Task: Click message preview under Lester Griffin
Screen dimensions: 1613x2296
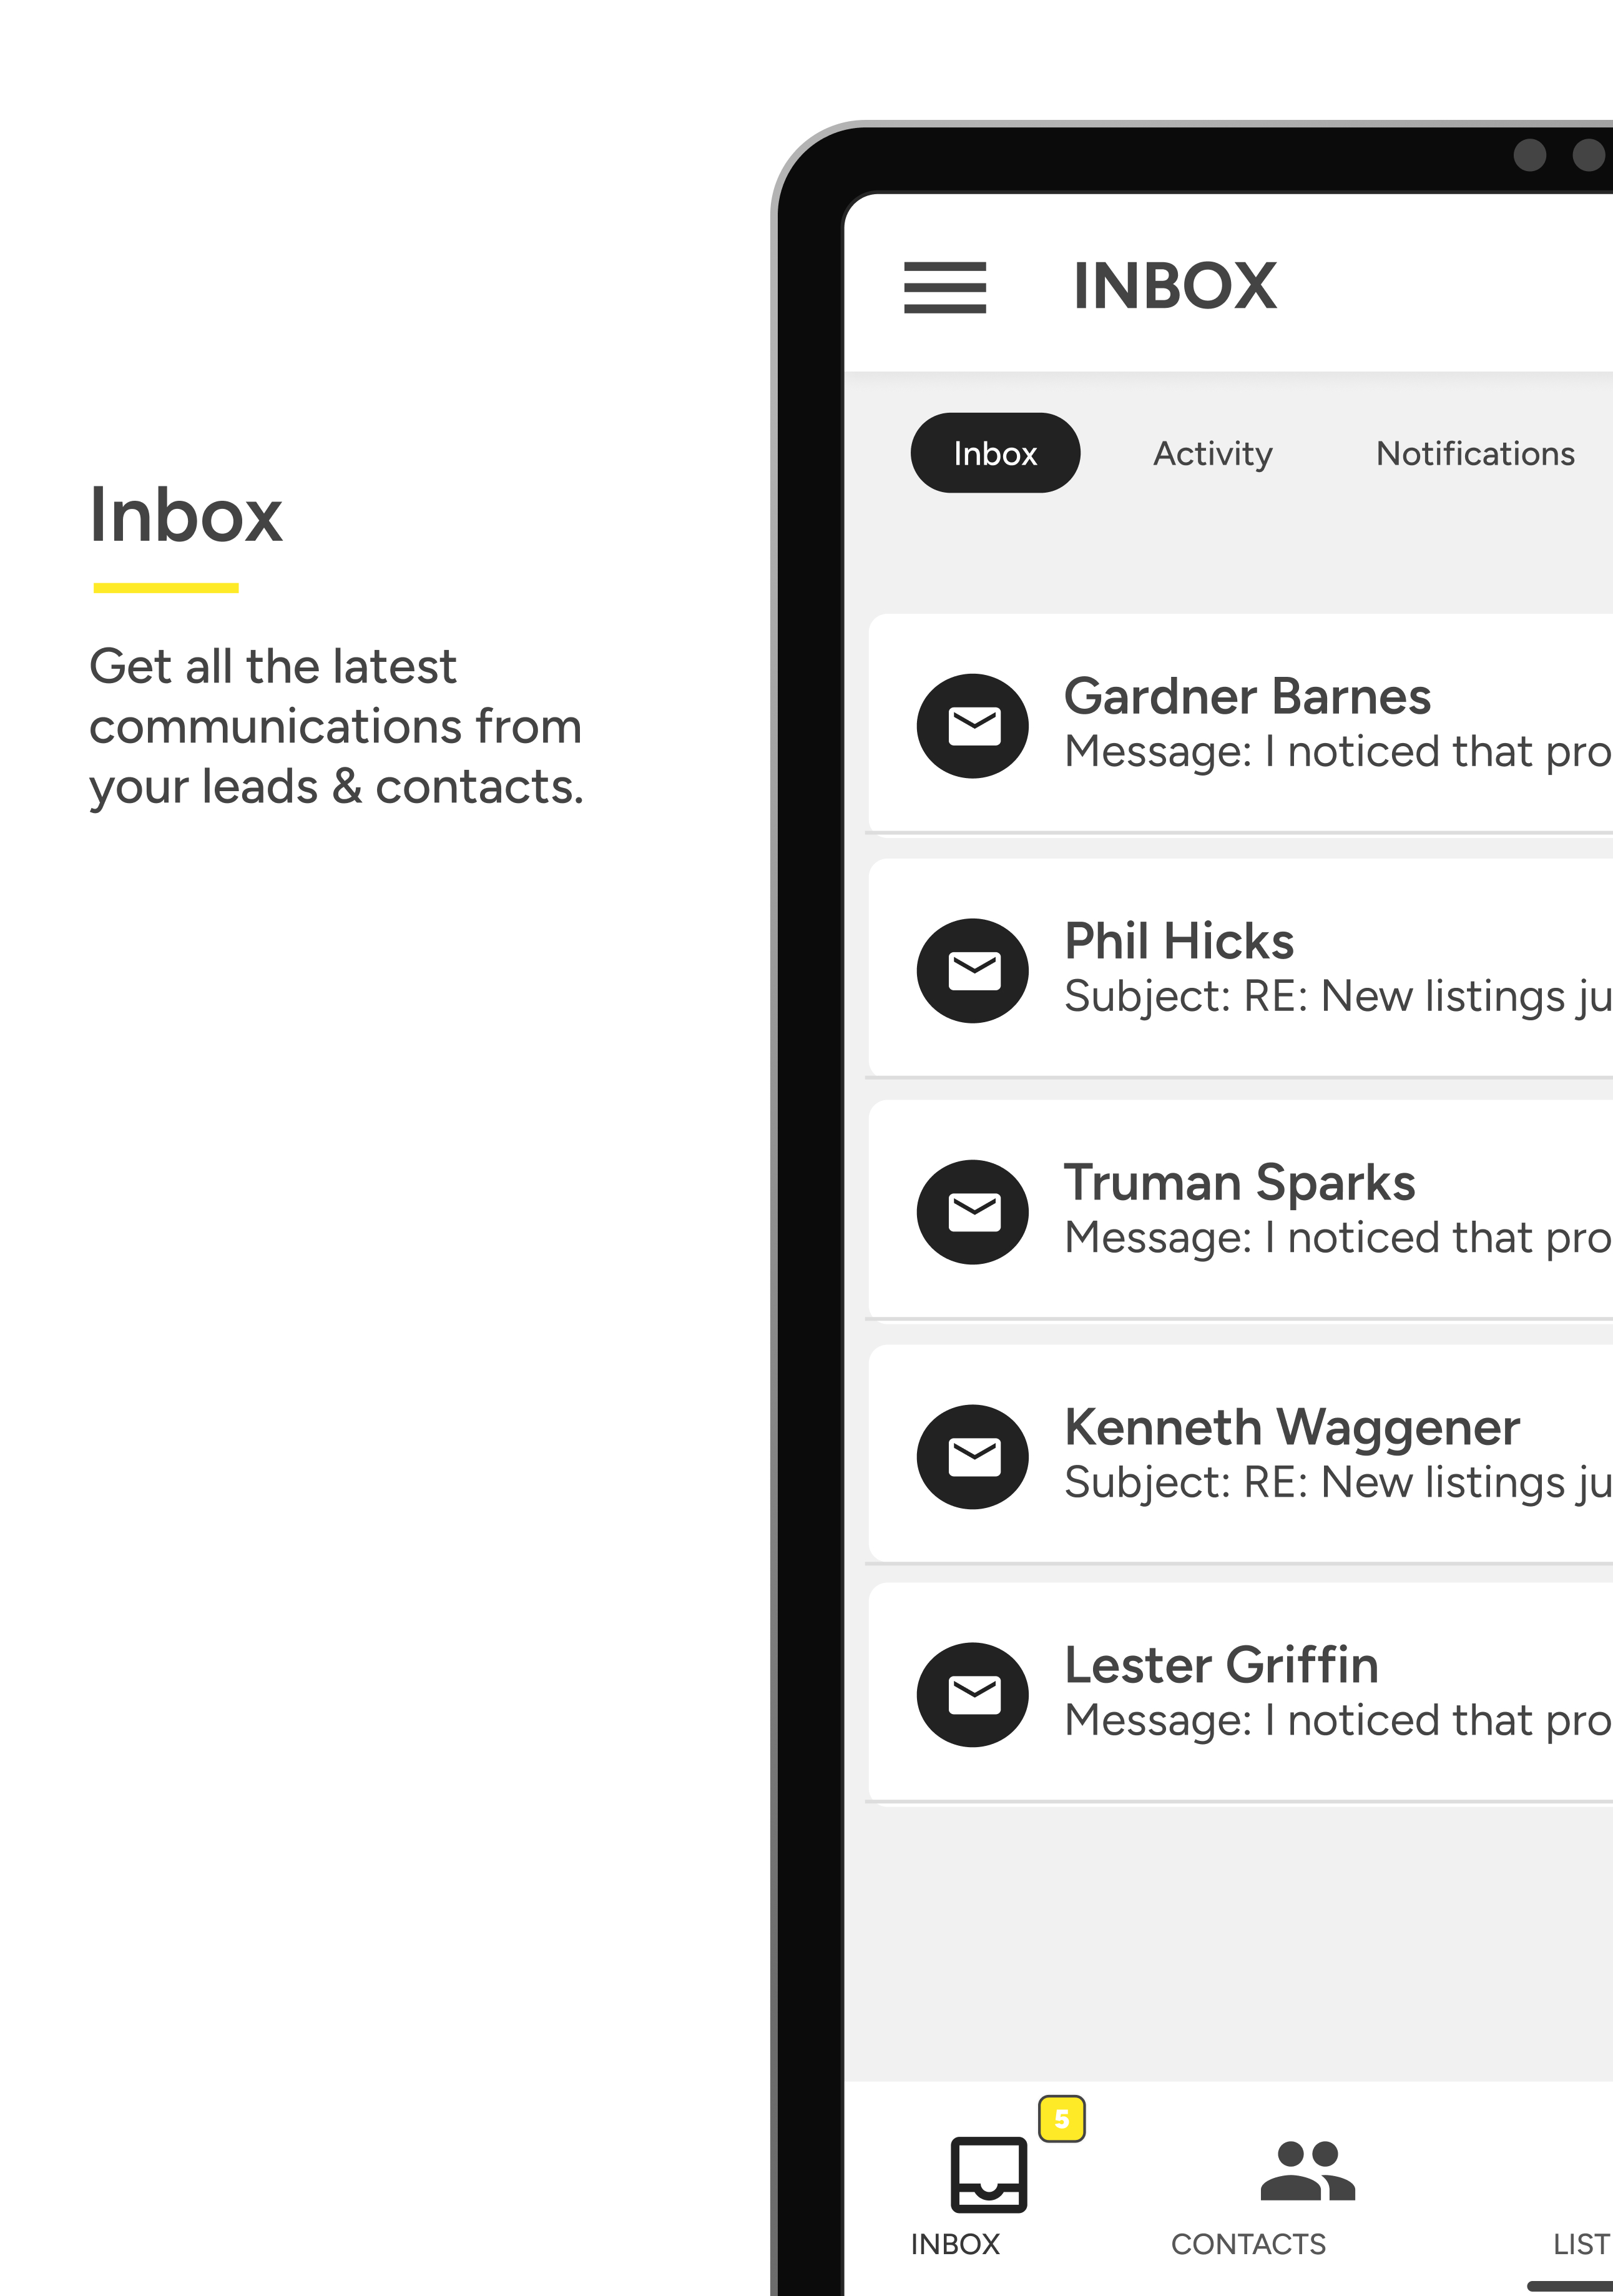Action: click(x=1338, y=1721)
